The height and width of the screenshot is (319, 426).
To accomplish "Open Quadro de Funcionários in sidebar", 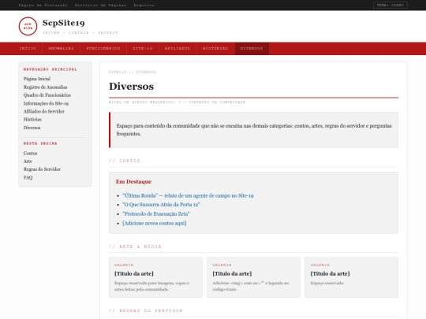I will coord(47,95).
